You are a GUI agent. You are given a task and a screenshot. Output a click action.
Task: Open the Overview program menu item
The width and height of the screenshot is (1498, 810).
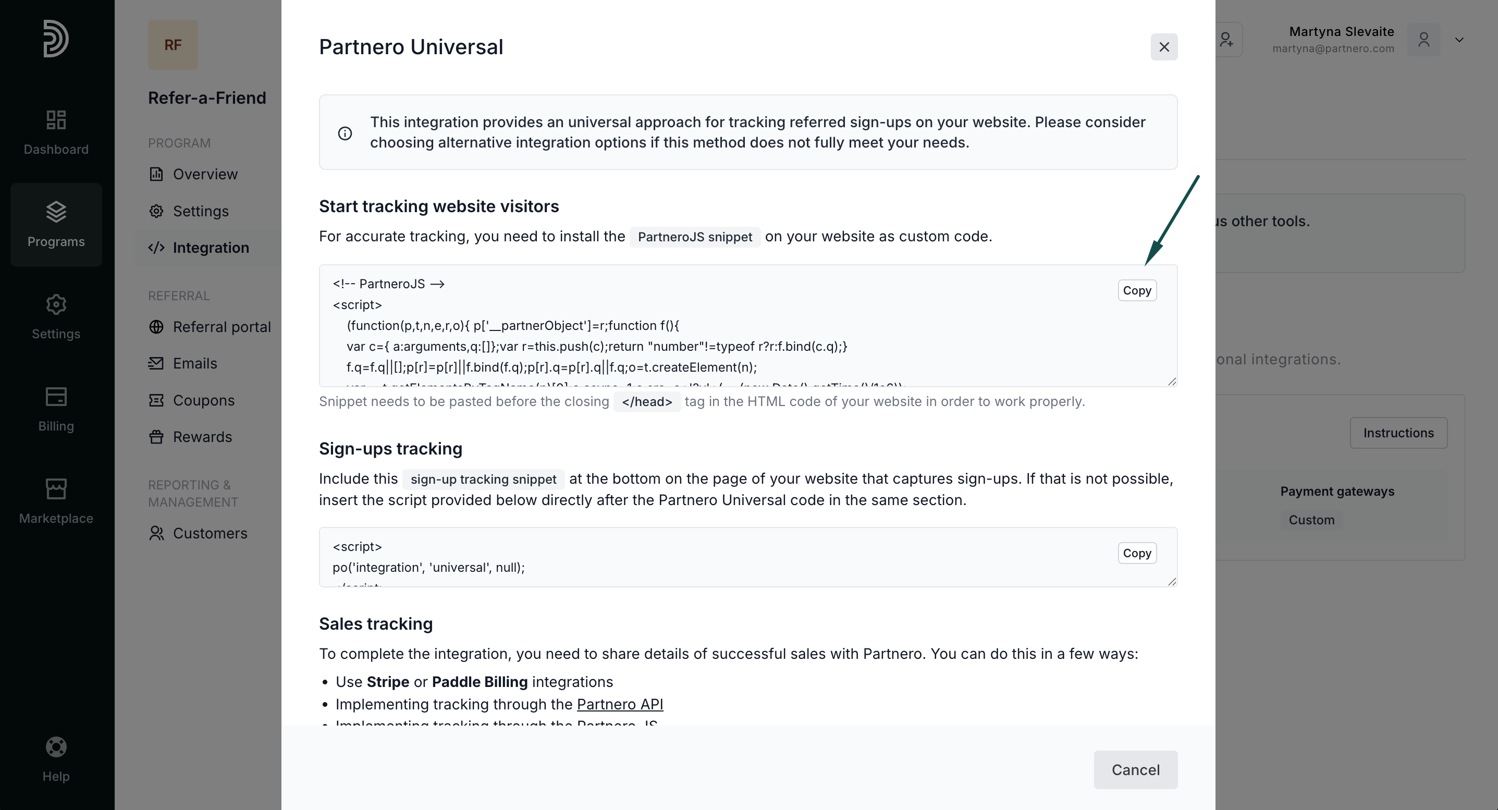pos(205,175)
